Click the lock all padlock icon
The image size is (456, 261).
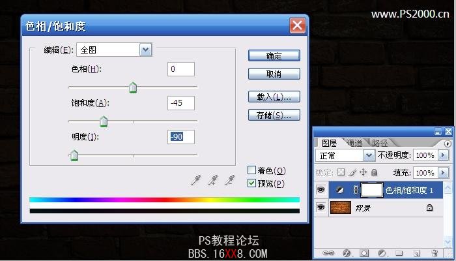coord(375,172)
